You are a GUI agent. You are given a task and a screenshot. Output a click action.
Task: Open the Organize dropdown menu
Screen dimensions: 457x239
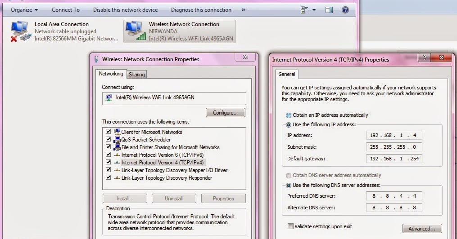(24, 10)
